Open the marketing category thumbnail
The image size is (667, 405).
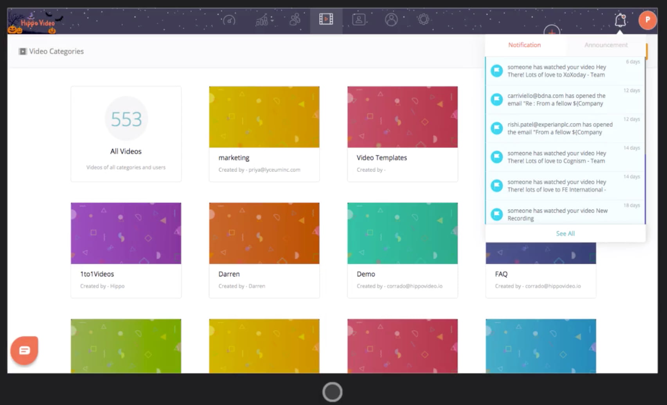(264, 116)
